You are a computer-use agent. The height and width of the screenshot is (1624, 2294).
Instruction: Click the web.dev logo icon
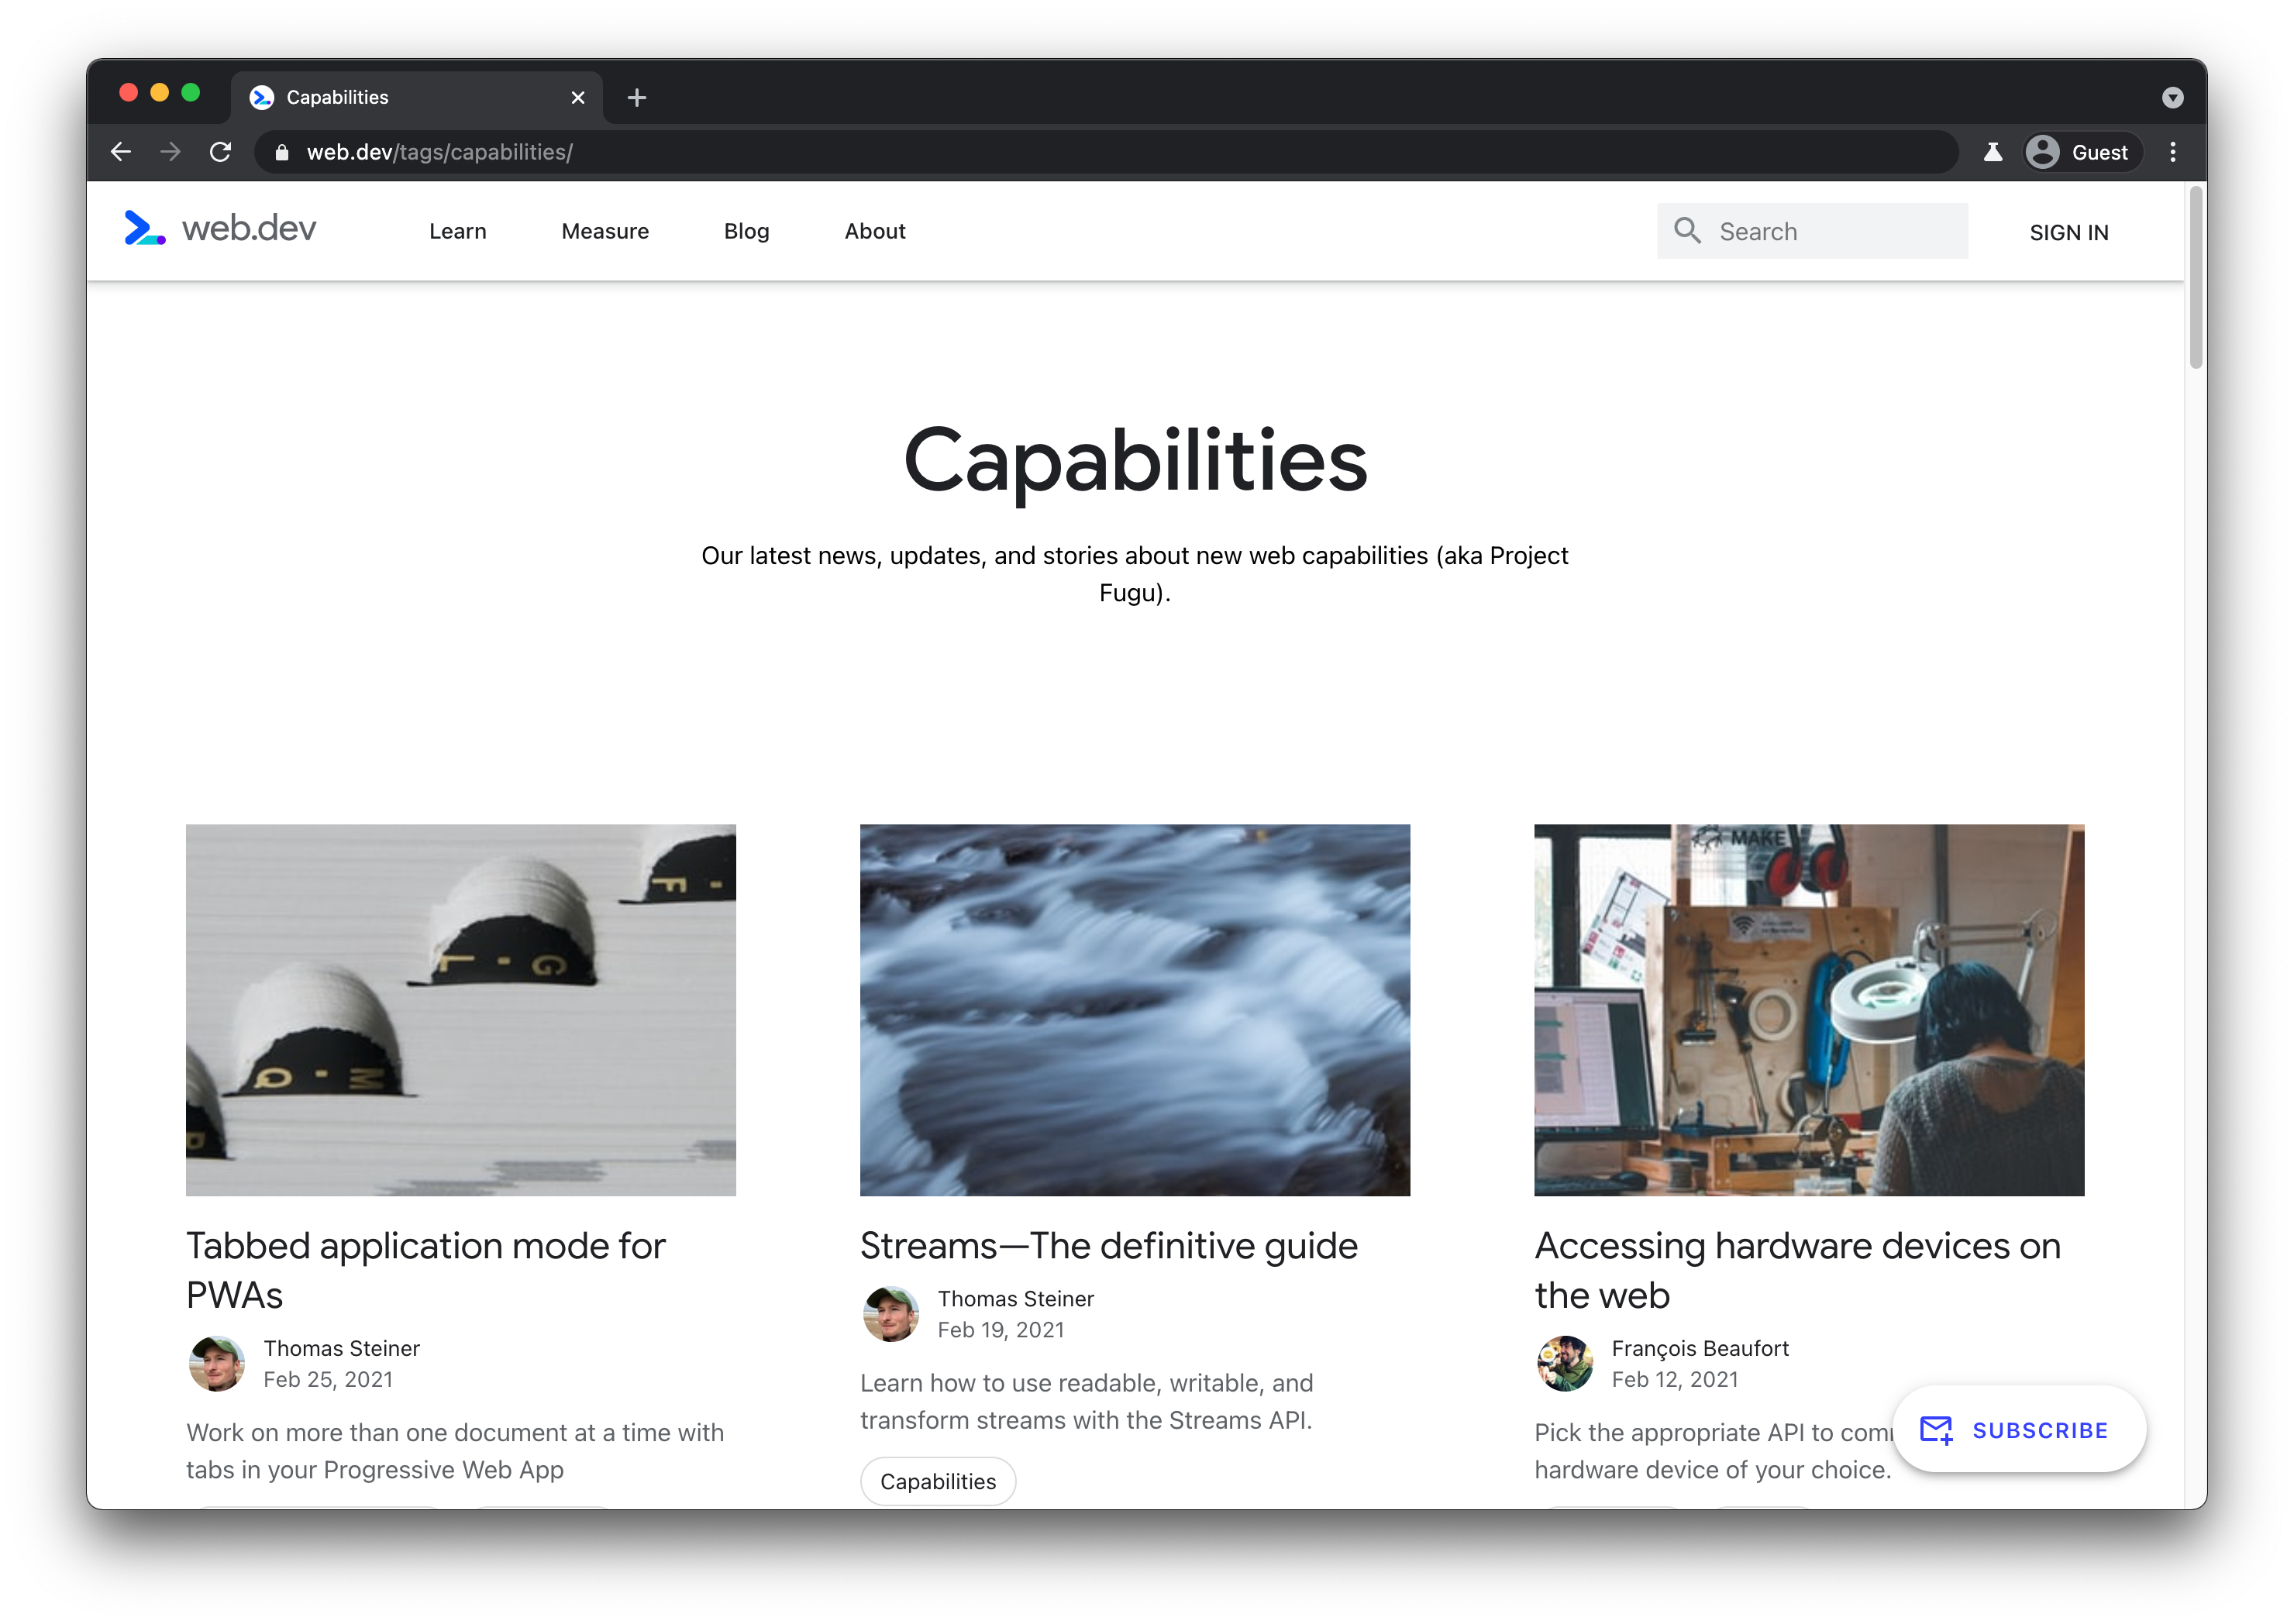pos(144,230)
